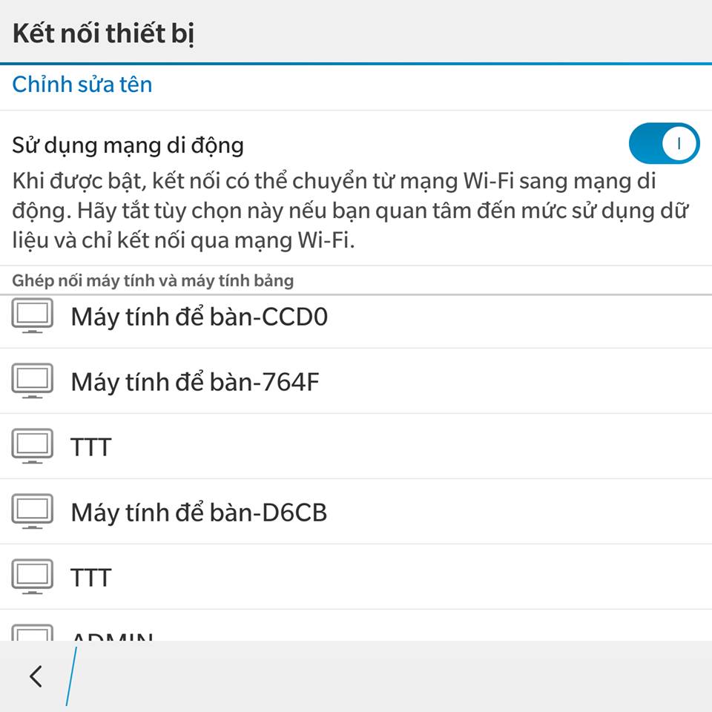Click the Sử dụng mạng di động label

[x=128, y=146]
